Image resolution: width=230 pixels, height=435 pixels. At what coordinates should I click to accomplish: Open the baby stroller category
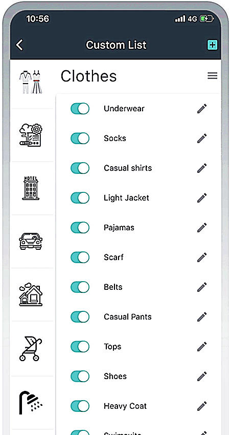(x=31, y=348)
